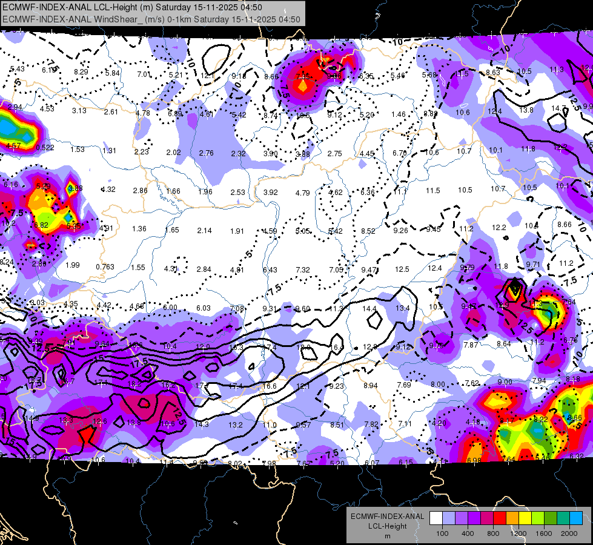Click the ECMWF-INDEX-ANAL legend title

387,517
